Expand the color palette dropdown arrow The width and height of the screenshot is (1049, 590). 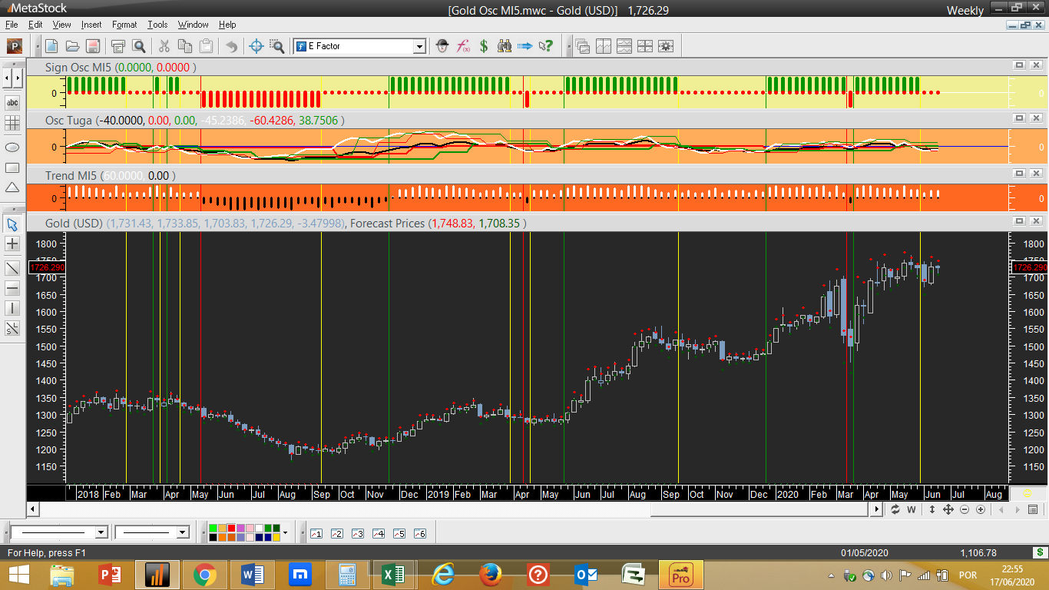pos(286,532)
